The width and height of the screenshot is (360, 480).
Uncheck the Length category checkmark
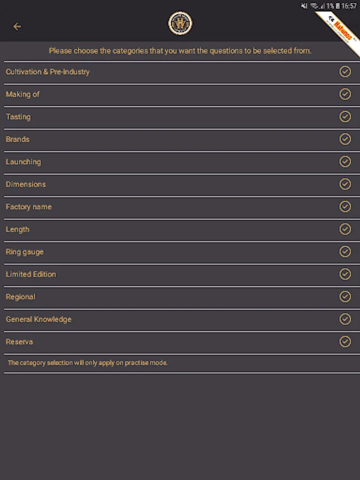[345, 229]
